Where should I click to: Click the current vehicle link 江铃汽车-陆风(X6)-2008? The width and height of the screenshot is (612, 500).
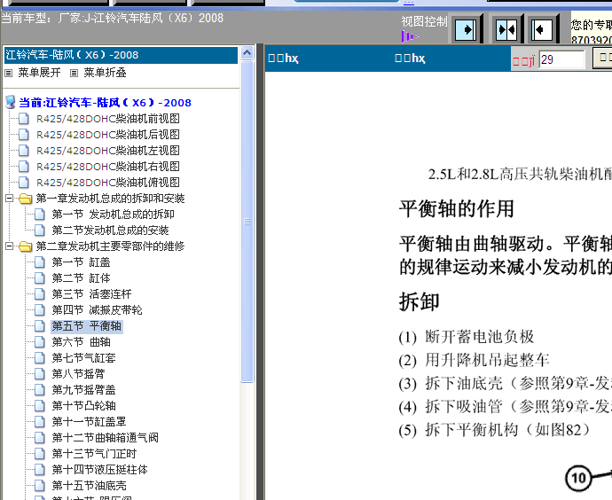coord(105,103)
